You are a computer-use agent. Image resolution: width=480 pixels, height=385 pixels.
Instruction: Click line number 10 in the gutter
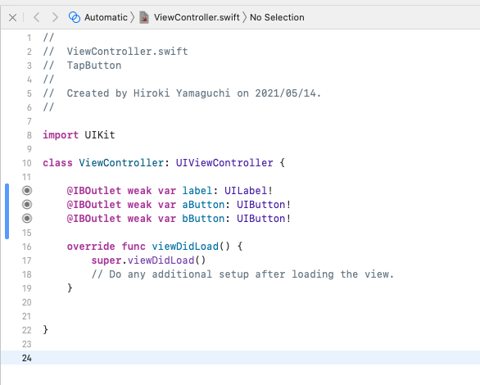click(27, 163)
